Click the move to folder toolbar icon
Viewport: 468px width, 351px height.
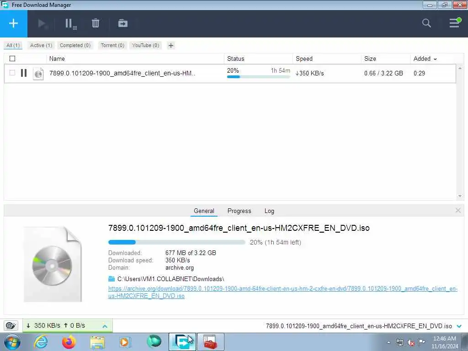coord(122,23)
